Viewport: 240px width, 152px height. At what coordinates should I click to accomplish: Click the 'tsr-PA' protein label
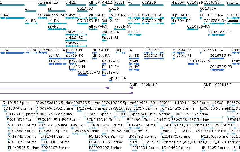[31, 50]
